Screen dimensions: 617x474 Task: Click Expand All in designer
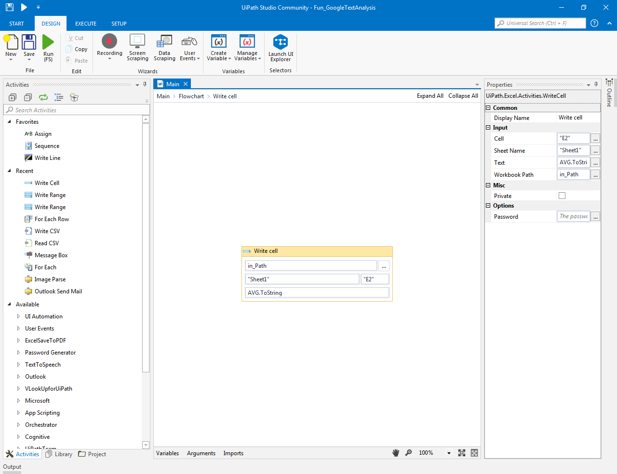point(430,96)
